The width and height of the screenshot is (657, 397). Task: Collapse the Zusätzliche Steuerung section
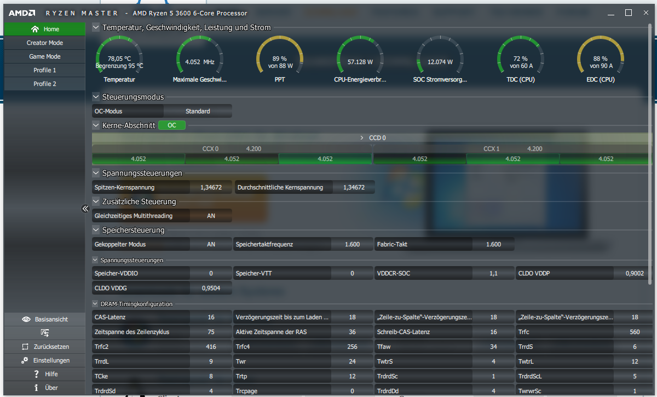[x=96, y=202]
